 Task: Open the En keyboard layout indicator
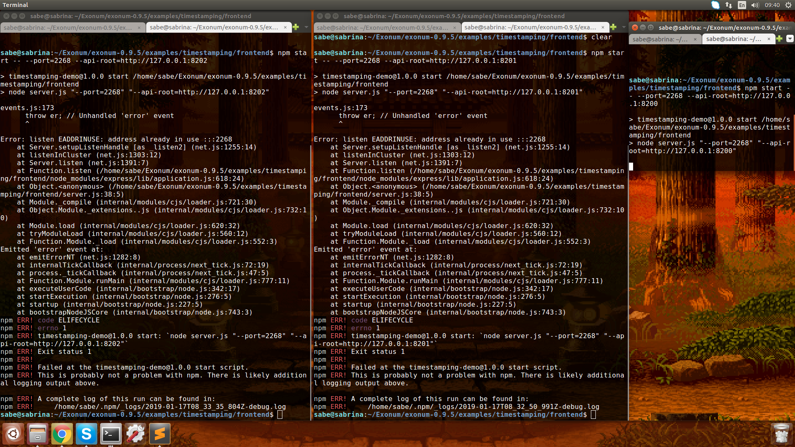(742, 5)
